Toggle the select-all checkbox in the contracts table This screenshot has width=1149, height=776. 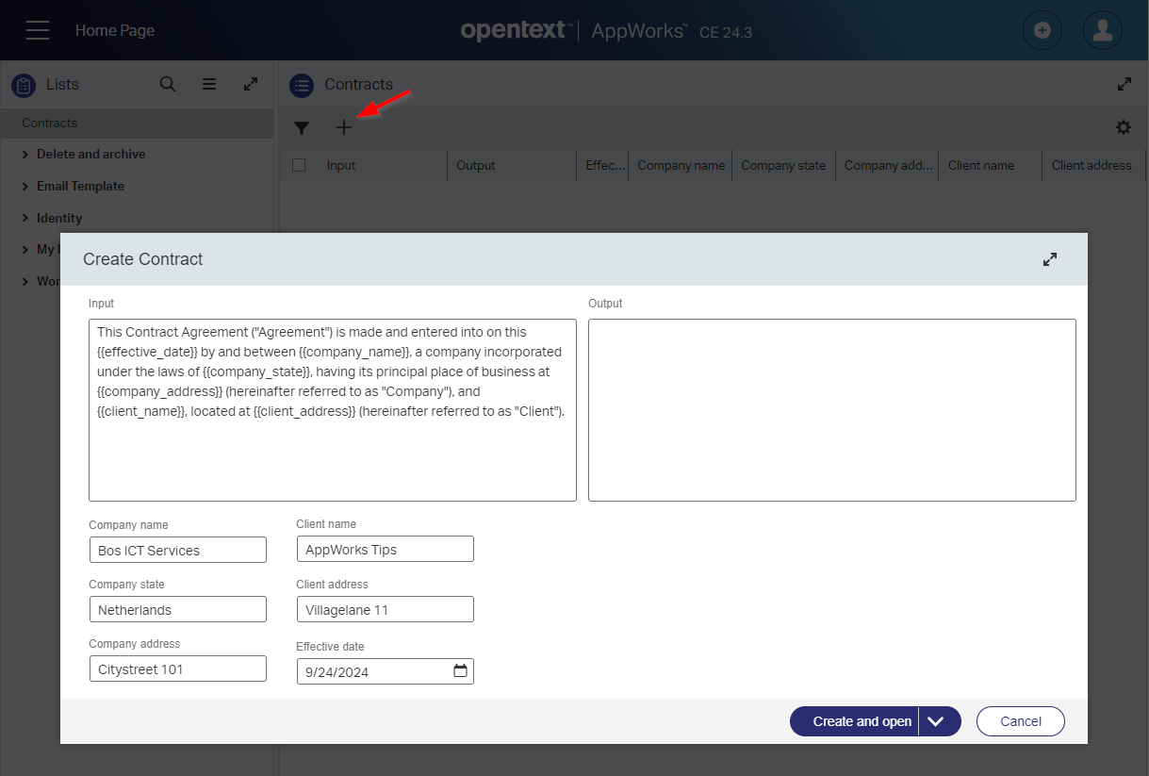[x=298, y=164]
